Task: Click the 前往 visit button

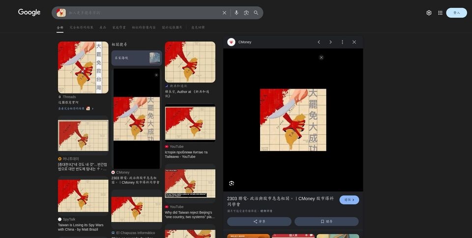Action: (x=349, y=200)
